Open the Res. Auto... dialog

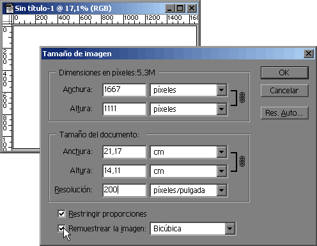(x=284, y=113)
